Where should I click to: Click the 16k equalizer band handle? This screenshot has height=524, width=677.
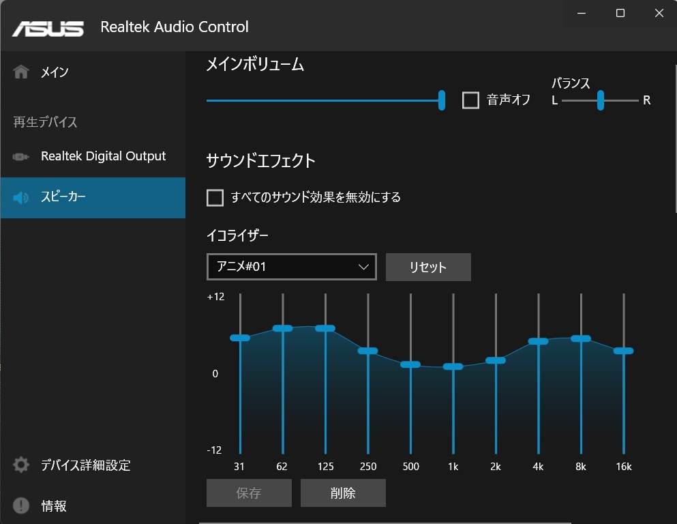point(623,351)
